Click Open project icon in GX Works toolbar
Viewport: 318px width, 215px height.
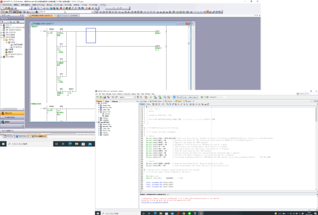pyautogui.click(x=6, y=8)
